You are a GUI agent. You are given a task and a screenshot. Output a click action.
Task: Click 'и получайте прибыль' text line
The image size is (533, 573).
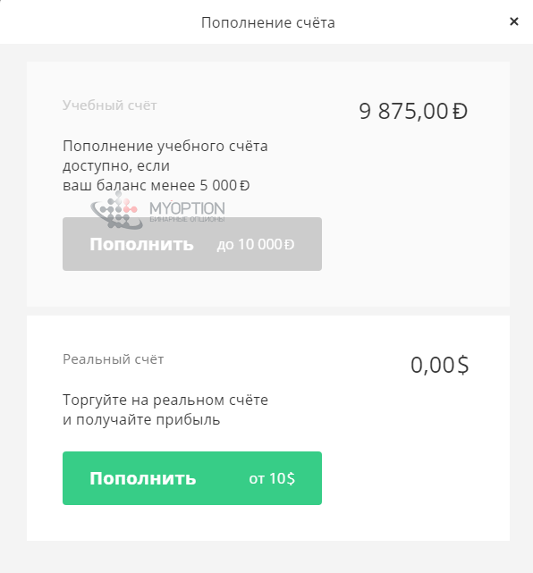point(141,419)
